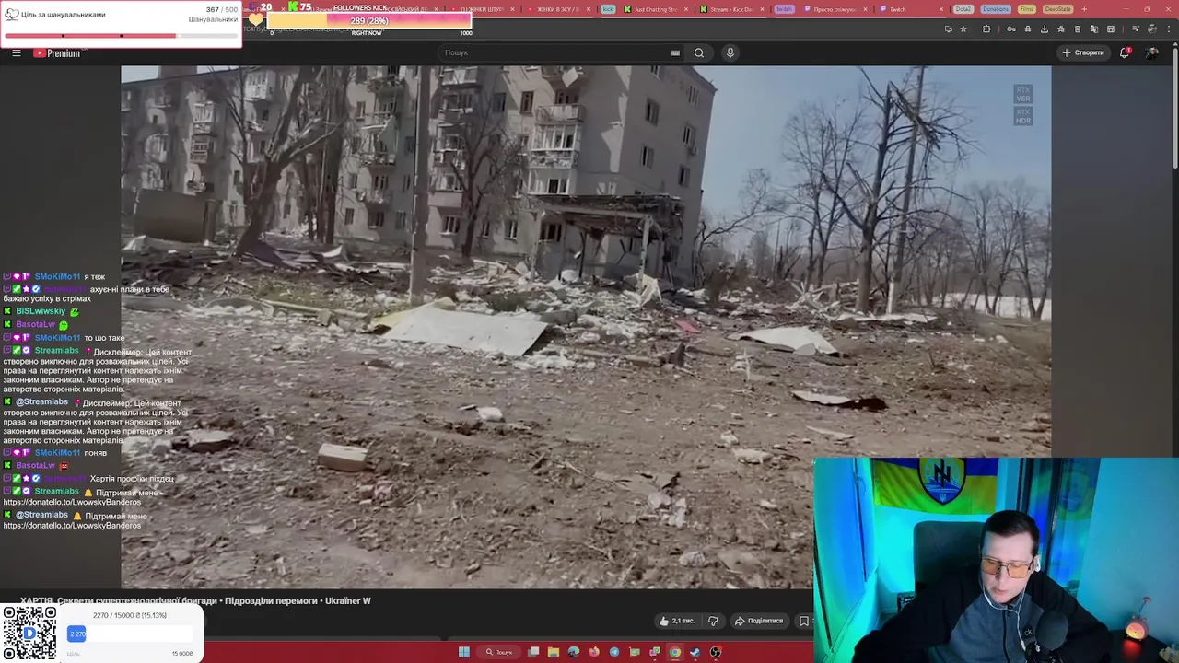Open the Dota2 tab group

point(963,9)
